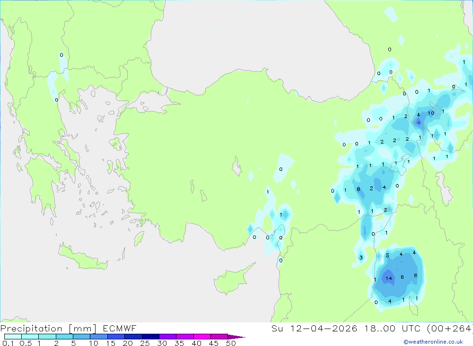Click the '8' precipitation value on the map

pyautogui.click(x=359, y=189)
